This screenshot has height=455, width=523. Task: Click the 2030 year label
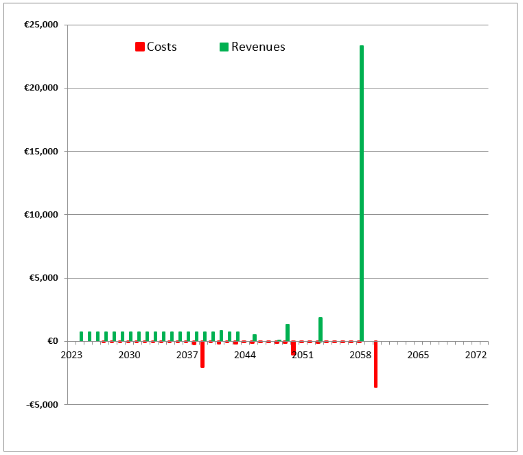[130, 355]
